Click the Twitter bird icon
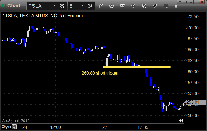This screenshot has width=207, height=131. (x=176, y=6)
